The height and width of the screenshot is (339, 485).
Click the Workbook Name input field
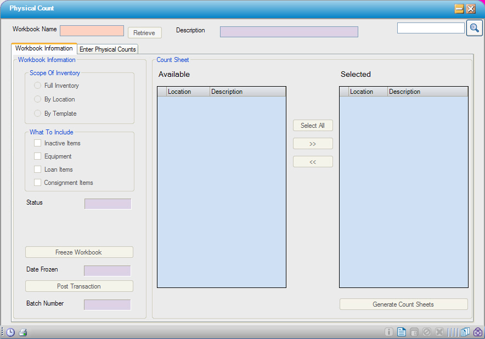pos(92,31)
